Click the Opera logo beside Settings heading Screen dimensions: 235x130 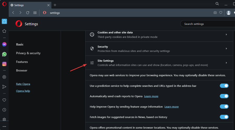click(x=19, y=24)
